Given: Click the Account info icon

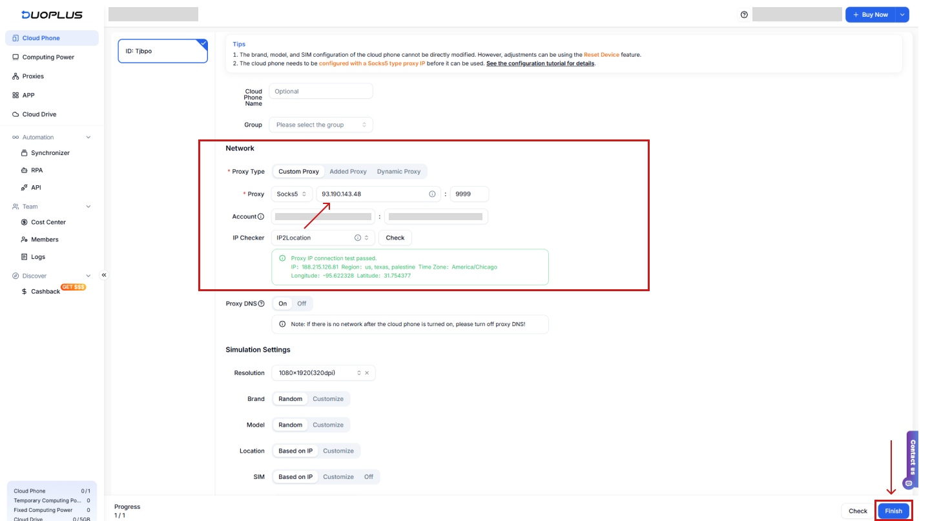Looking at the screenshot, I should 261,217.
